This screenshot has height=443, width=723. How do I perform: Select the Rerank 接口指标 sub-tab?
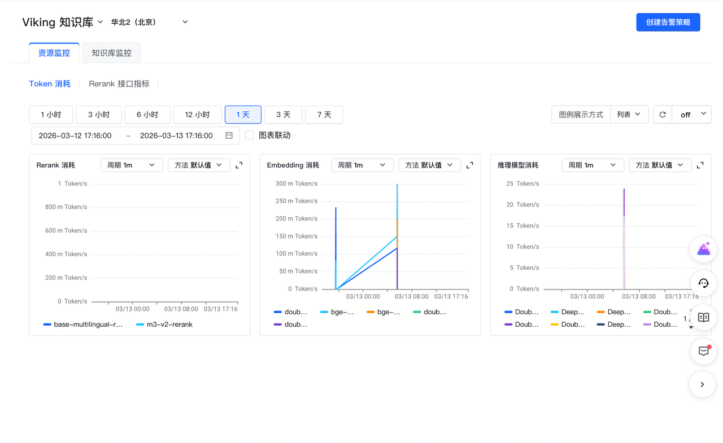[x=119, y=84]
